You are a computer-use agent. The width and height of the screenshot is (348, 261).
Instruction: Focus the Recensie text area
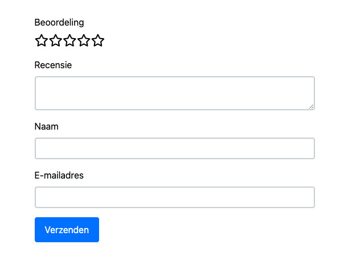tap(174, 93)
